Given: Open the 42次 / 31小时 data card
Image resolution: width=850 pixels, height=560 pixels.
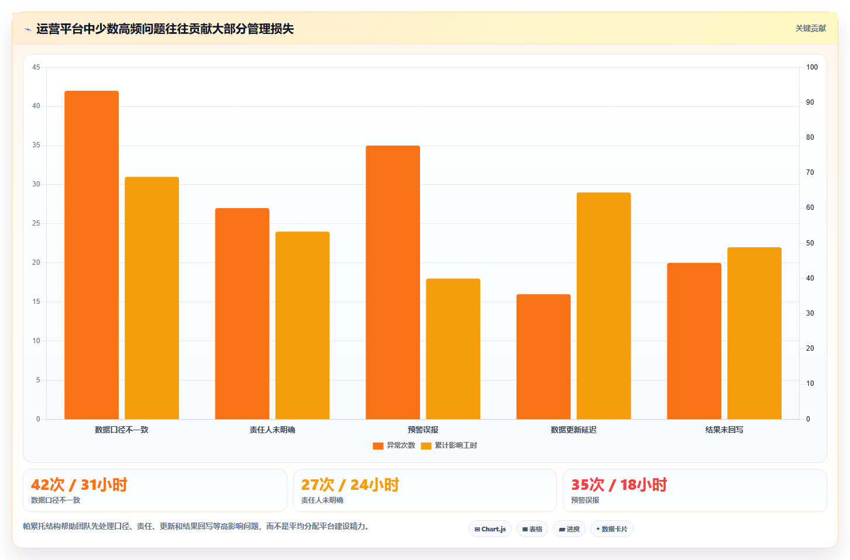Looking at the screenshot, I should (x=155, y=490).
